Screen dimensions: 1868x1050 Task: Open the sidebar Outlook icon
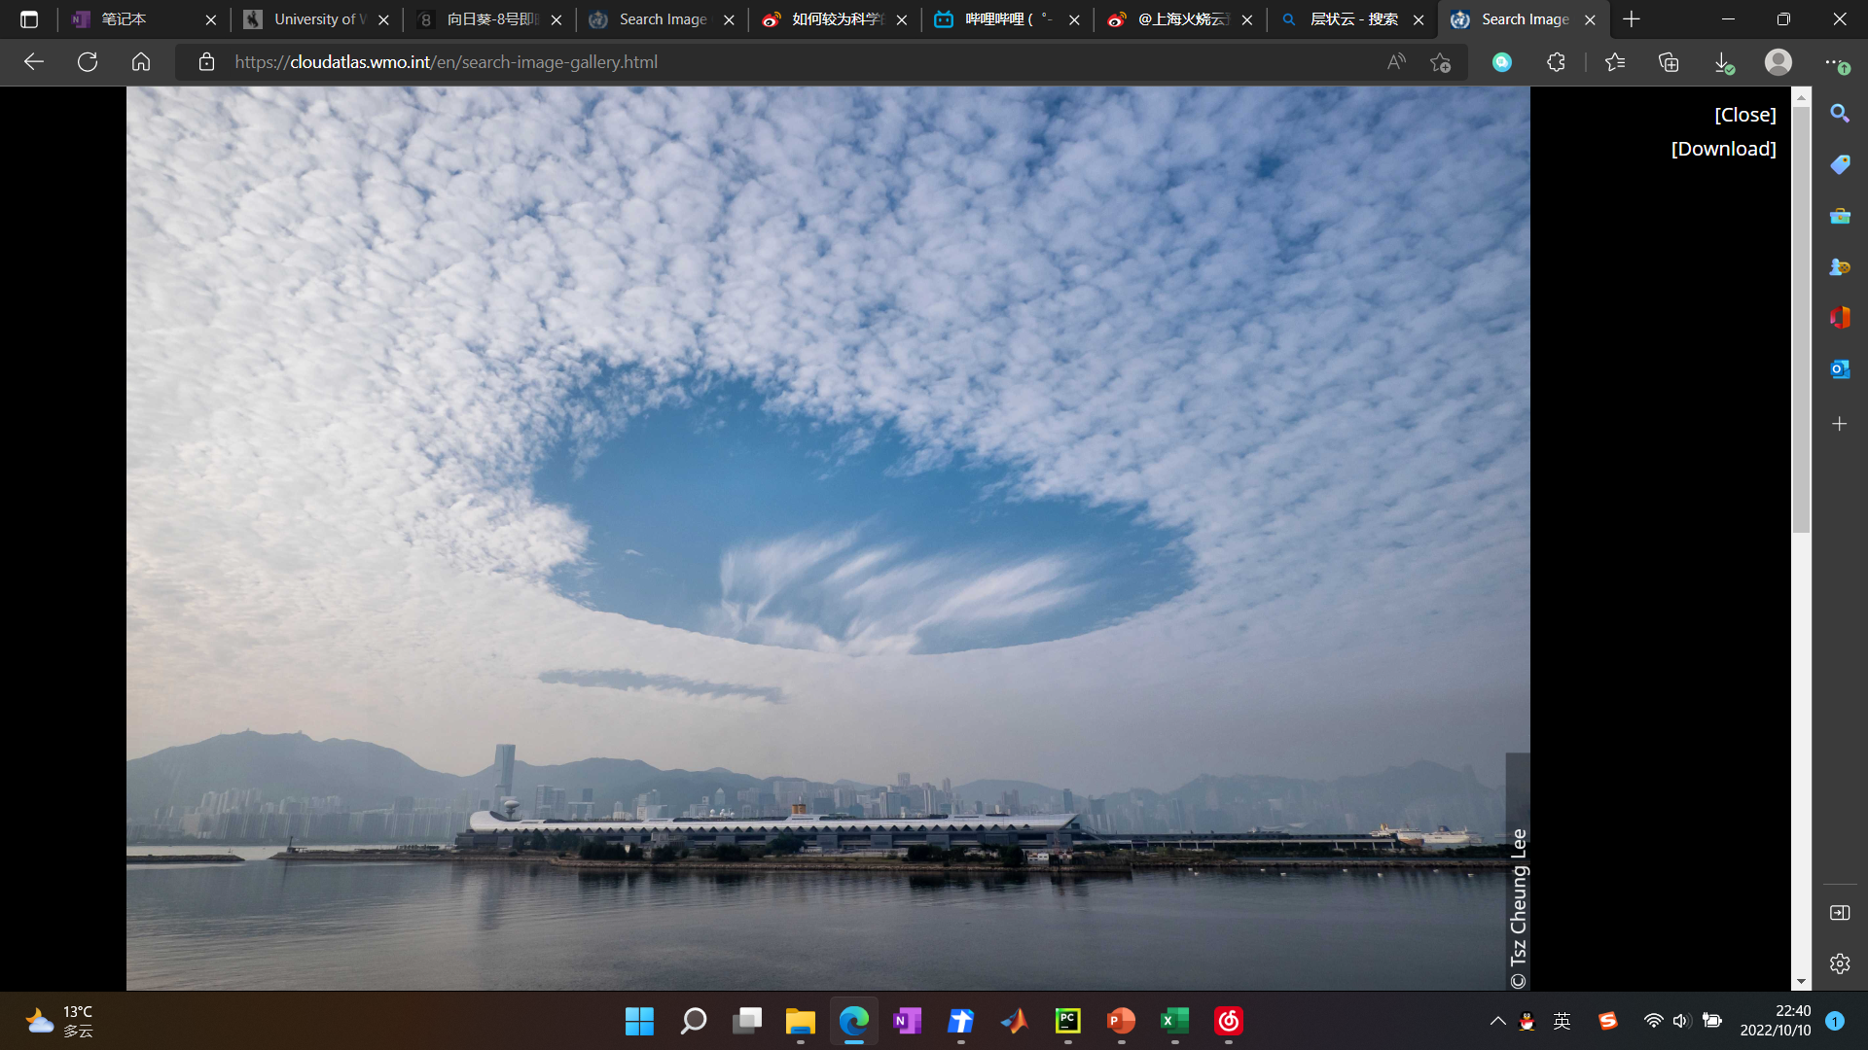click(x=1839, y=369)
